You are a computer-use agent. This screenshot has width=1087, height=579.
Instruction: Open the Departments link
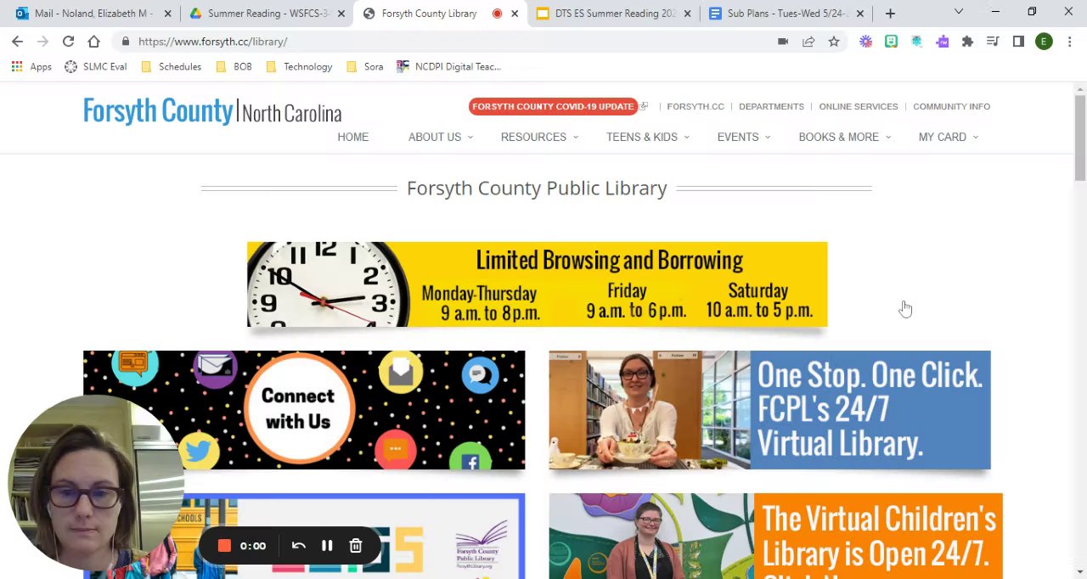(x=771, y=106)
